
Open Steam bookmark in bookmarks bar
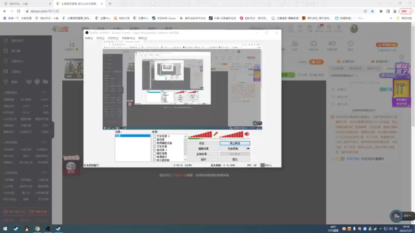point(164,18)
